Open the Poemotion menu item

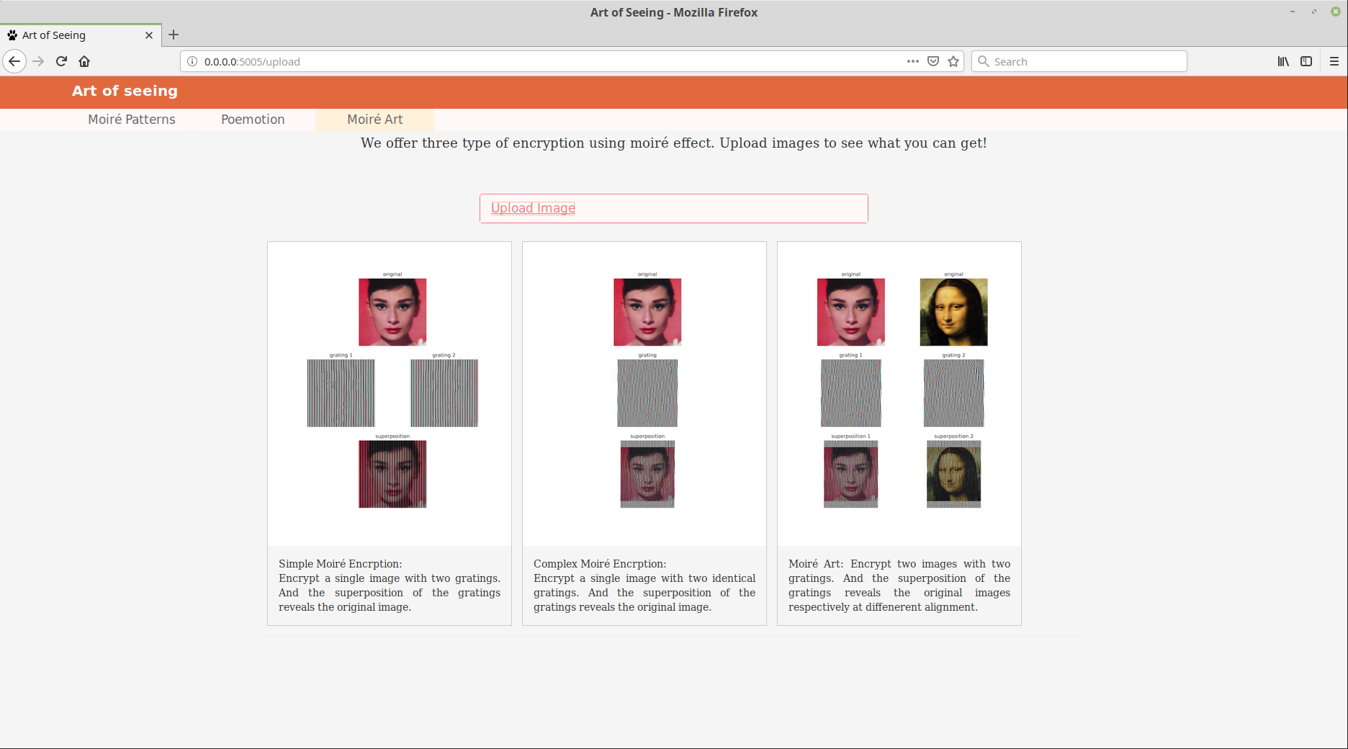[253, 120]
